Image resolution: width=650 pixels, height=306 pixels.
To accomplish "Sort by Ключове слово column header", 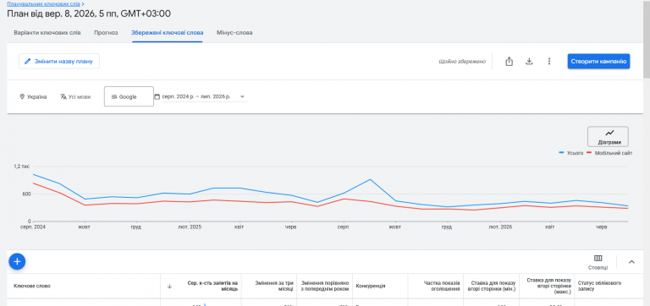I will coord(32,286).
